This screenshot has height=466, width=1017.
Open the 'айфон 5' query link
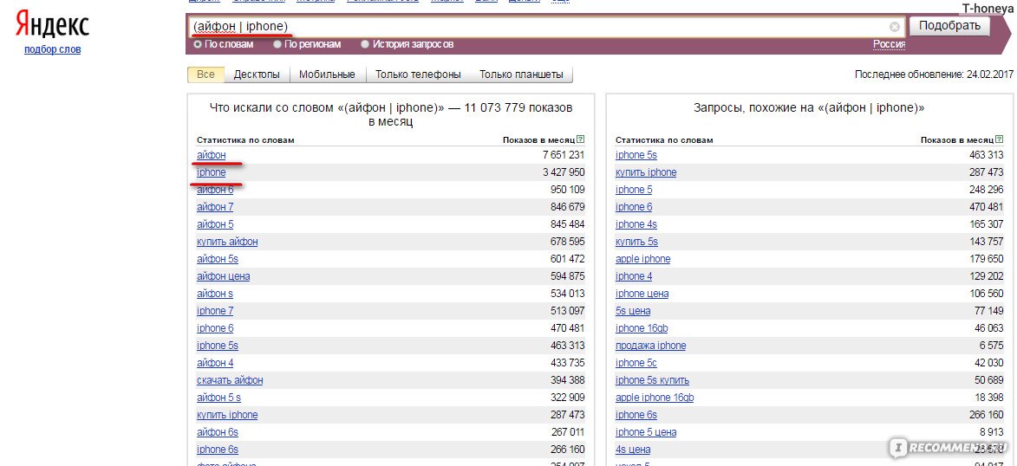click(215, 224)
